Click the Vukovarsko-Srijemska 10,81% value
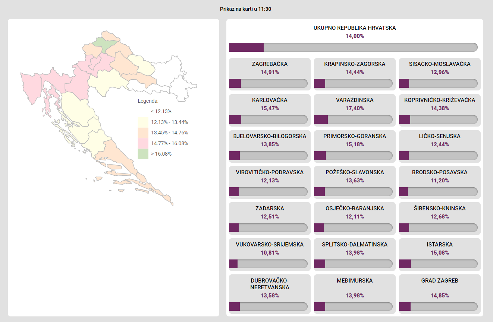The image size is (493, 322). pyautogui.click(x=270, y=253)
